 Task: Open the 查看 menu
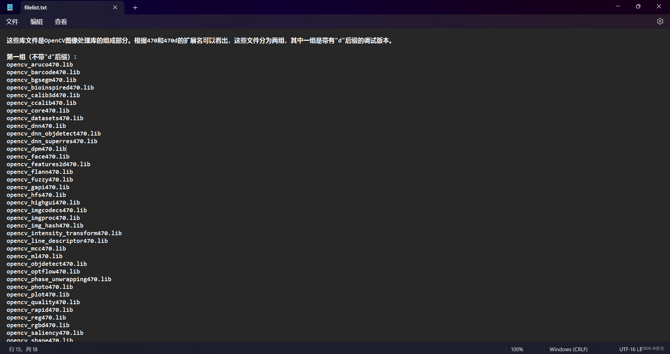tap(61, 22)
